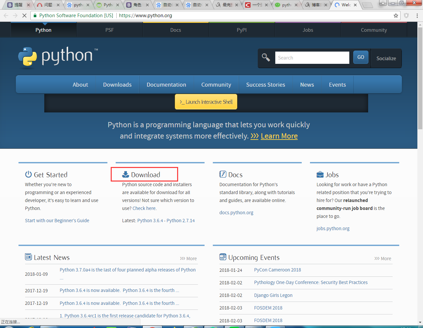This screenshot has width=423, height=328.
Task: Open the News menu
Action: pyautogui.click(x=307, y=85)
